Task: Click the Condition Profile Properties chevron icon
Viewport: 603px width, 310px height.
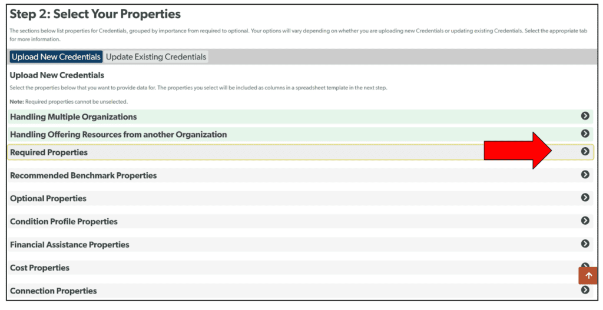Action: click(x=585, y=221)
